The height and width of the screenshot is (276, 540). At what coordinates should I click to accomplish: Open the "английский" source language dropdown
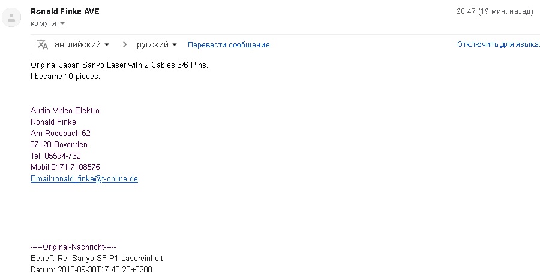[82, 44]
